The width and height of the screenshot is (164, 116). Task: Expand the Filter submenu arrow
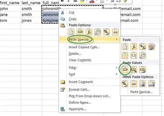tap(117, 68)
